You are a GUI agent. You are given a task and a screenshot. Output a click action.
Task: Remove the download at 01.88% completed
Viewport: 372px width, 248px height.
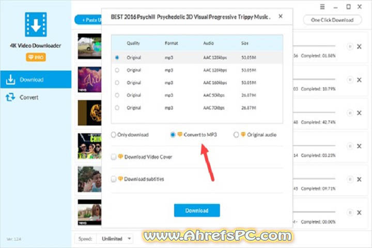pyautogui.click(x=360, y=47)
